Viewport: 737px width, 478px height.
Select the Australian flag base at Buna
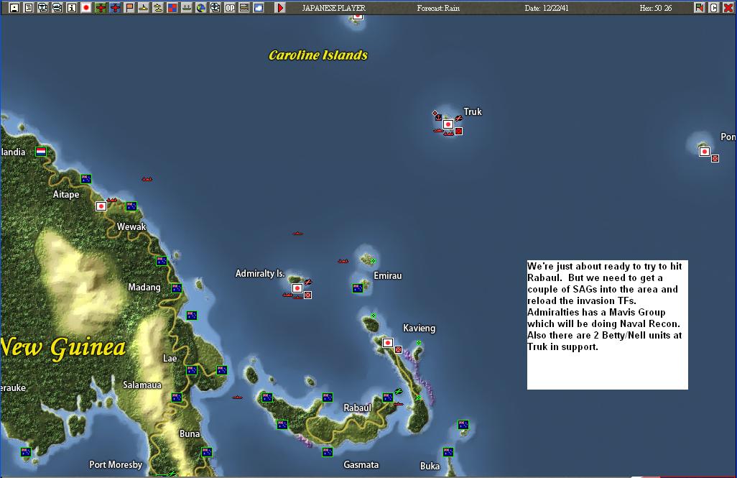click(x=207, y=452)
